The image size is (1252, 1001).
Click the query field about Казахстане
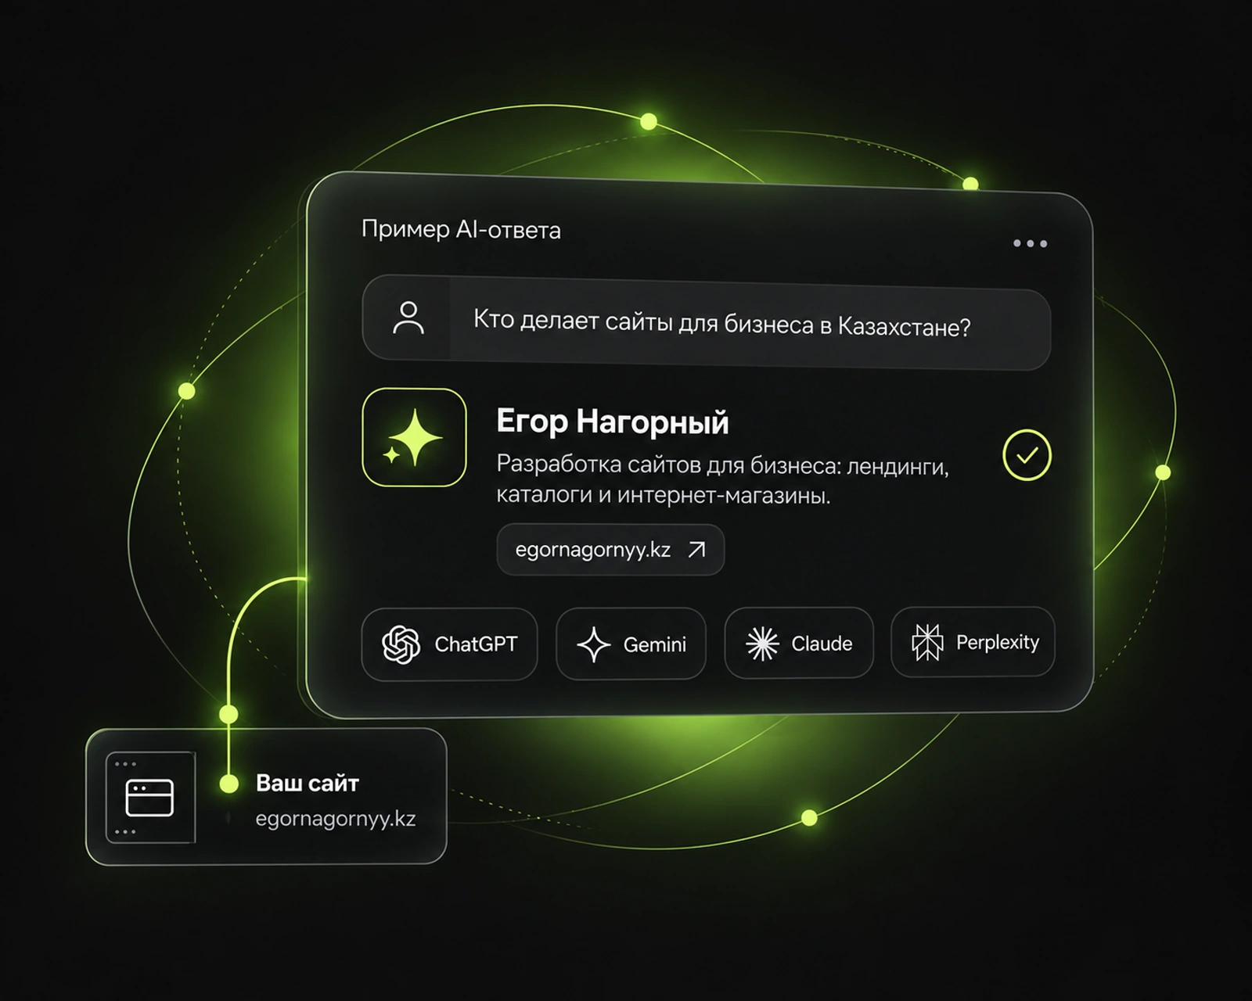click(706, 322)
